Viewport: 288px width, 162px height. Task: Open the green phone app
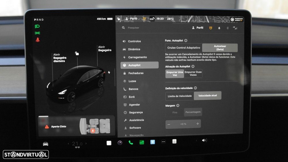pos(131,142)
